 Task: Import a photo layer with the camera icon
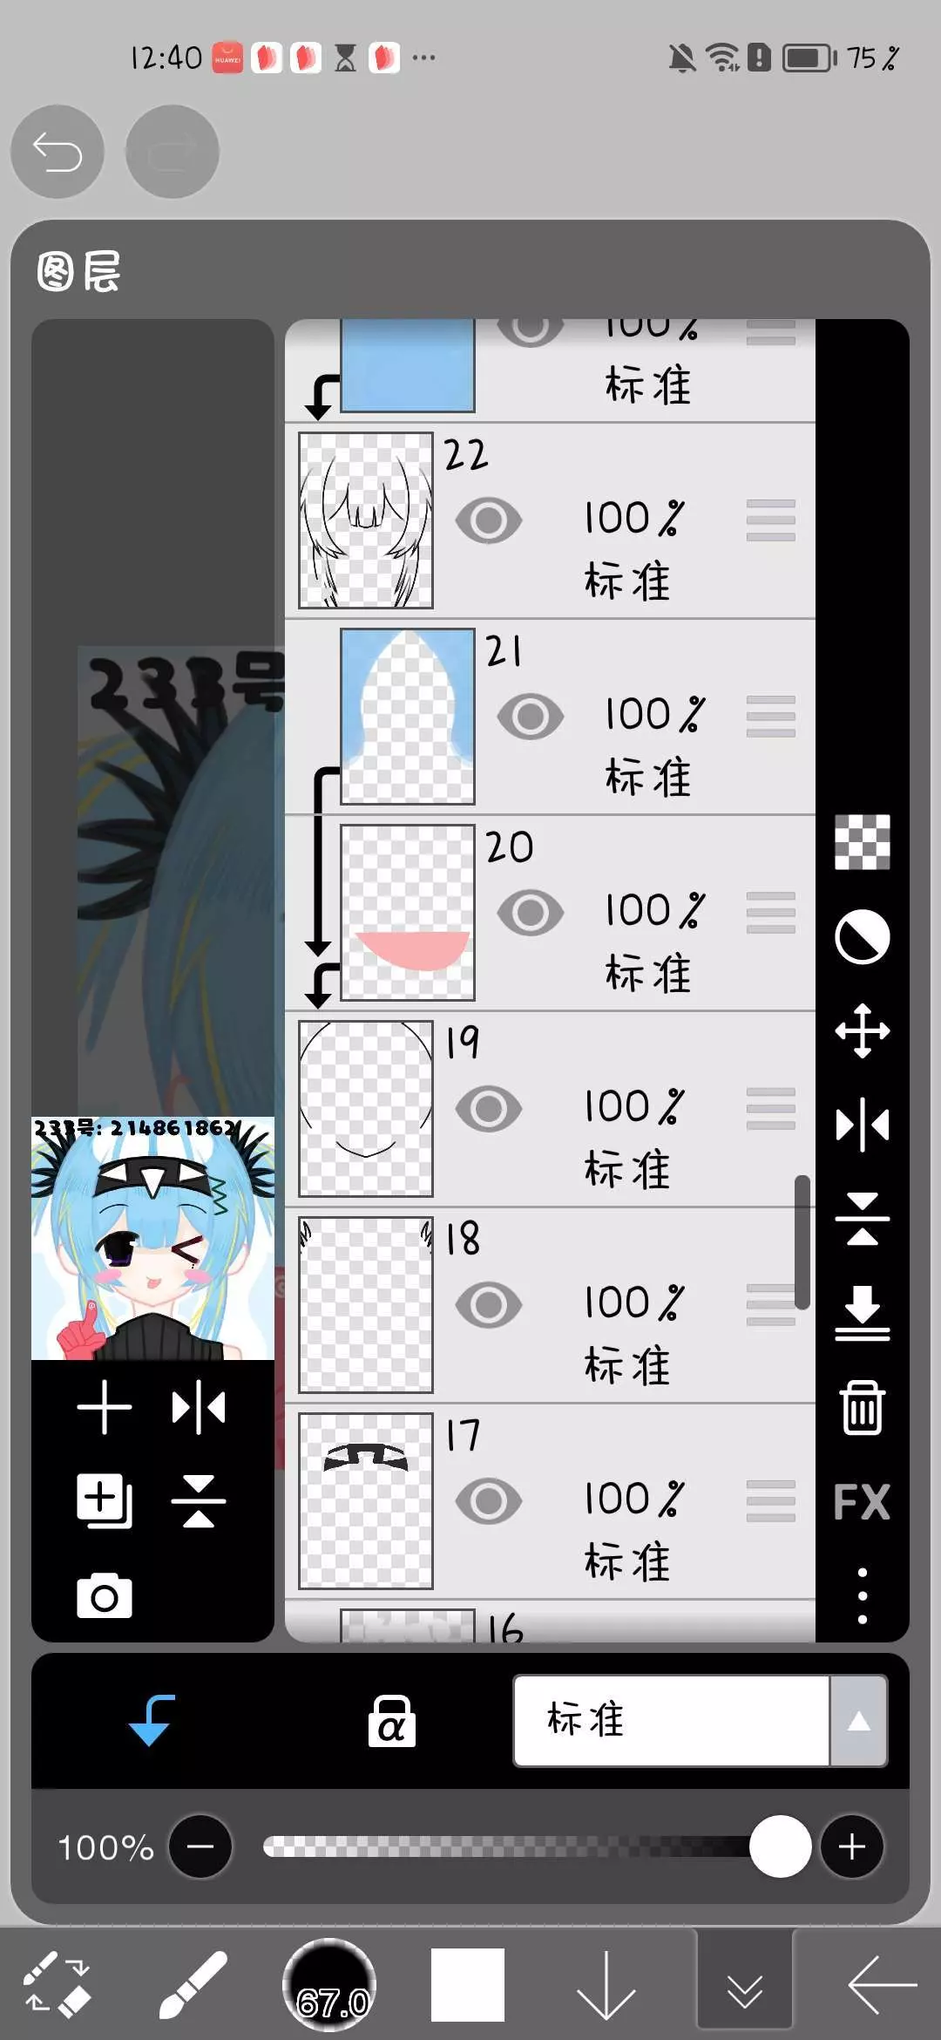(x=105, y=1596)
